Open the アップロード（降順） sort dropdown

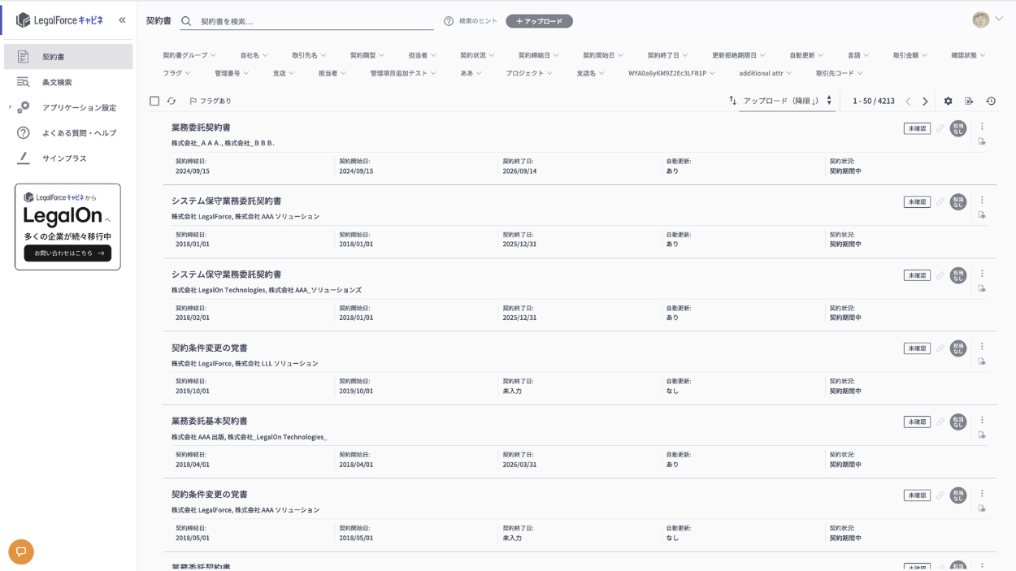click(x=787, y=102)
